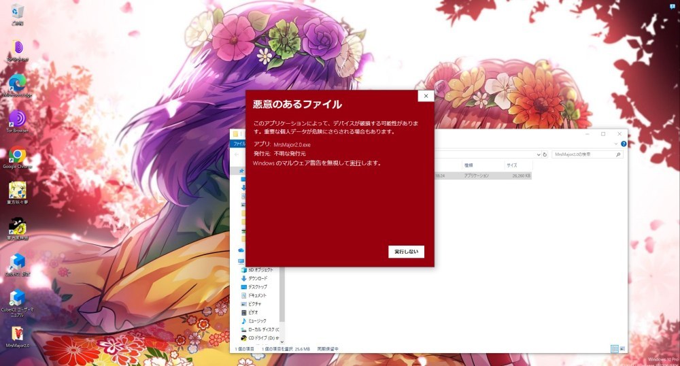Screen dimensions: 680x366
Task: Select ビデオ in navigation pane
Action: tap(253, 312)
